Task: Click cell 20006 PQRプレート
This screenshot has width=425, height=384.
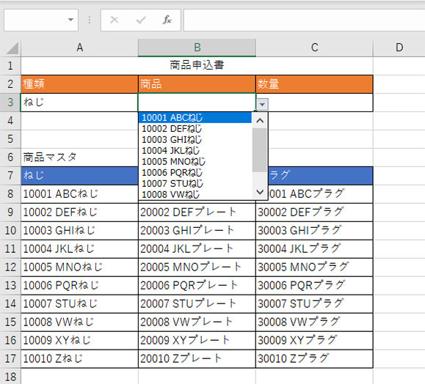Action: (x=197, y=285)
